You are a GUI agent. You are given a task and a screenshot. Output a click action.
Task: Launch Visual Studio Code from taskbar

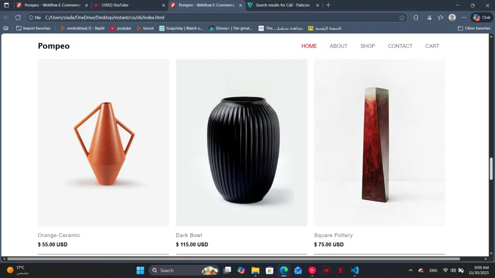pyautogui.click(x=354, y=270)
